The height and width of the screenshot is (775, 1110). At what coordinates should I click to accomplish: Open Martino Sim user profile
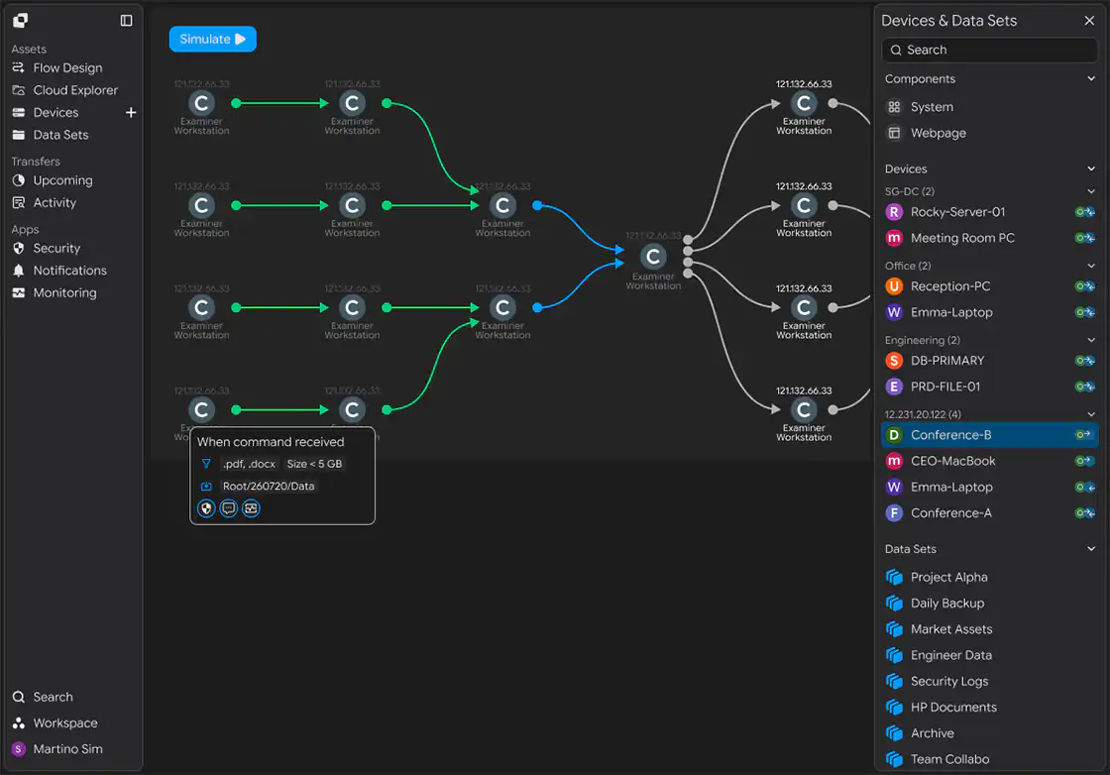(65, 749)
